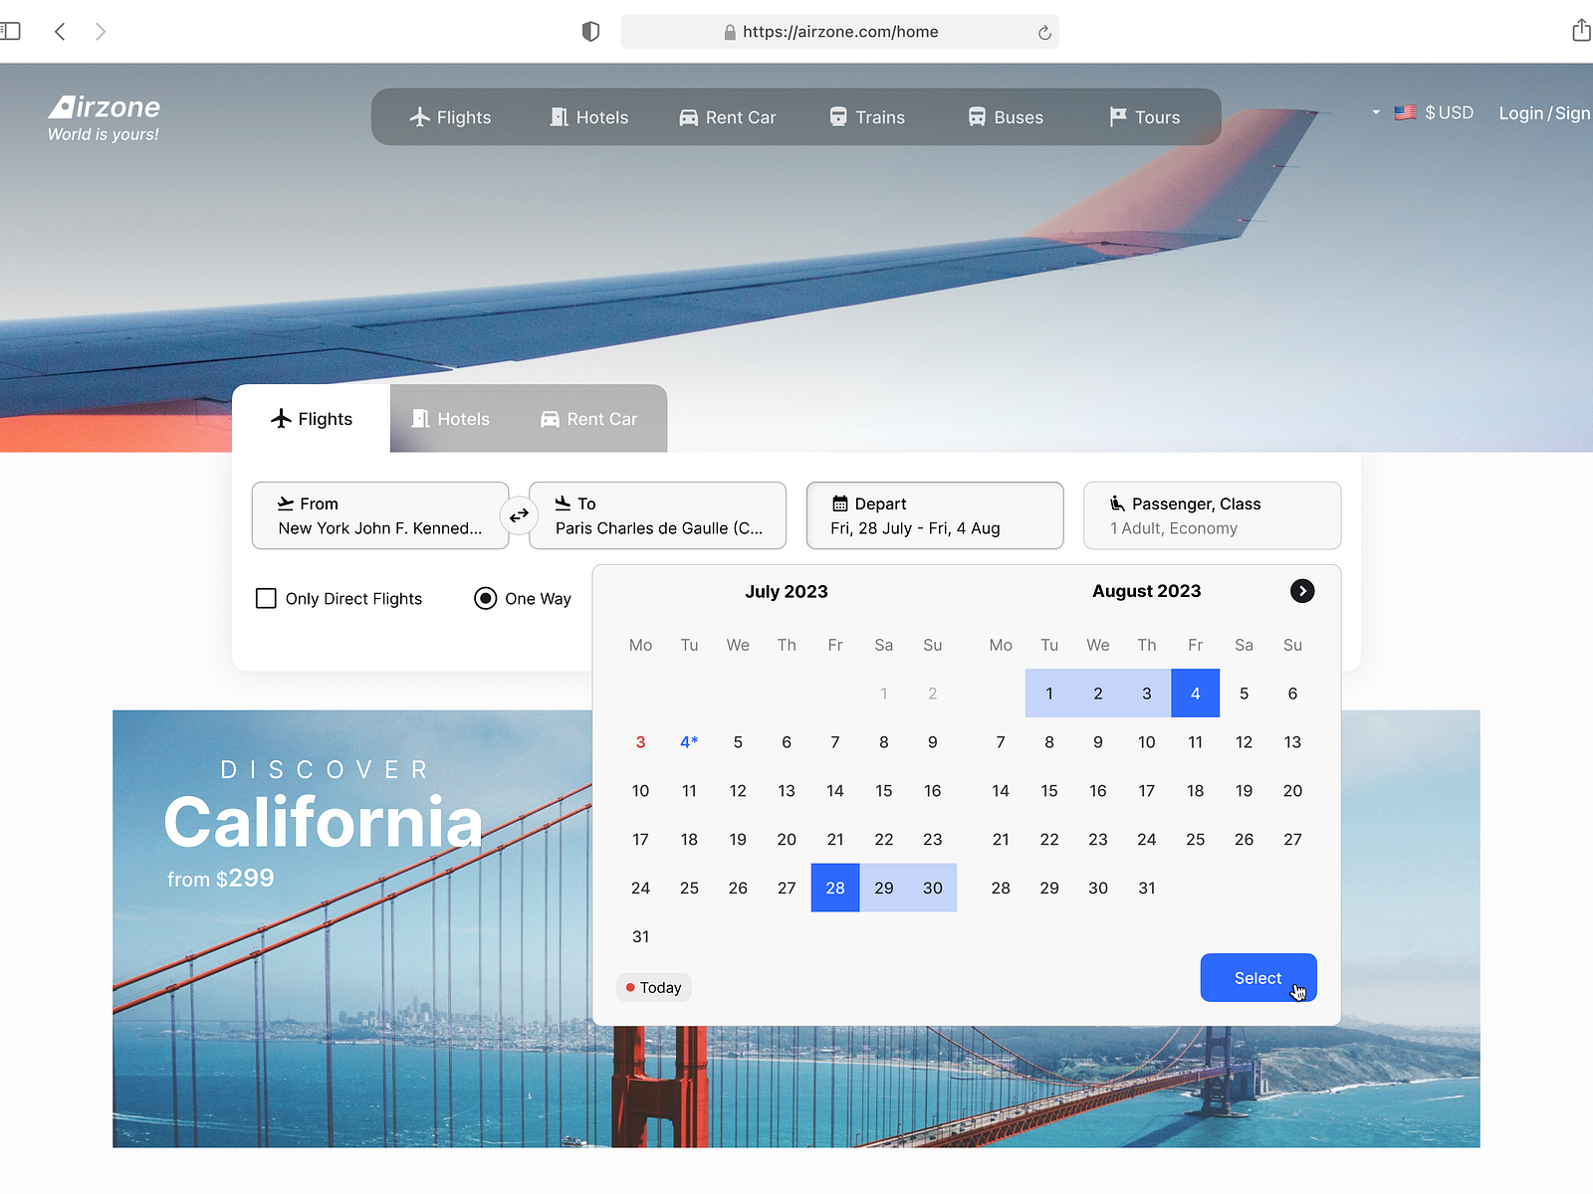The height and width of the screenshot is (1194, 1593).
Task: Select the Trains travel mode icon
Action: pos(837,116)
